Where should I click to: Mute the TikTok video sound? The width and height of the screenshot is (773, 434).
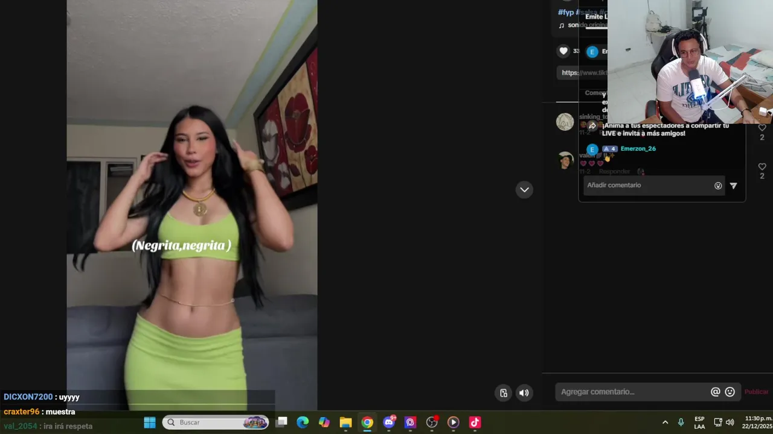click(524, 393)
